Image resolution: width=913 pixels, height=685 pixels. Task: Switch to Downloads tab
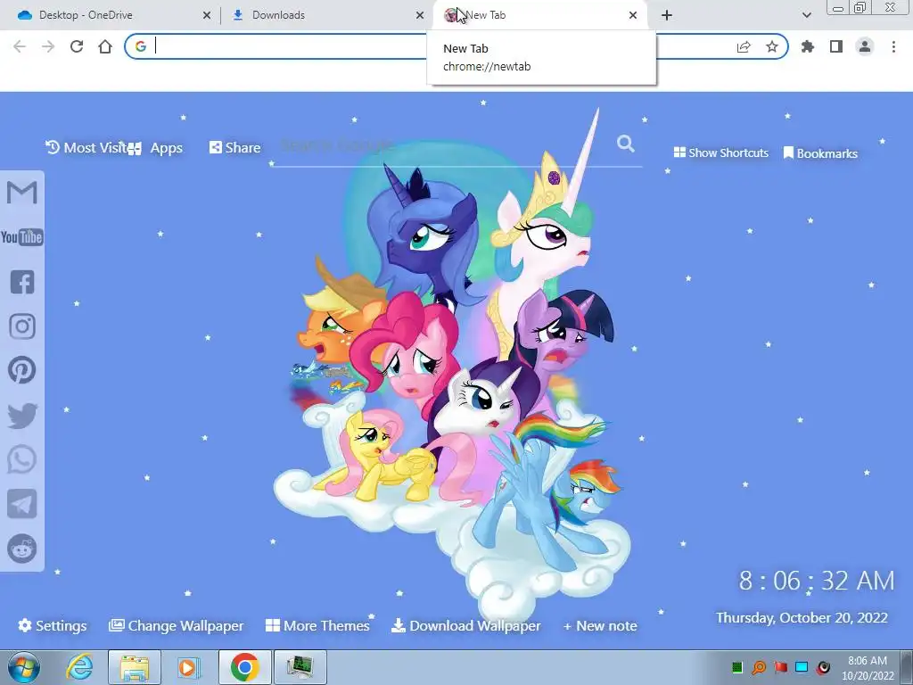[326, 15]
